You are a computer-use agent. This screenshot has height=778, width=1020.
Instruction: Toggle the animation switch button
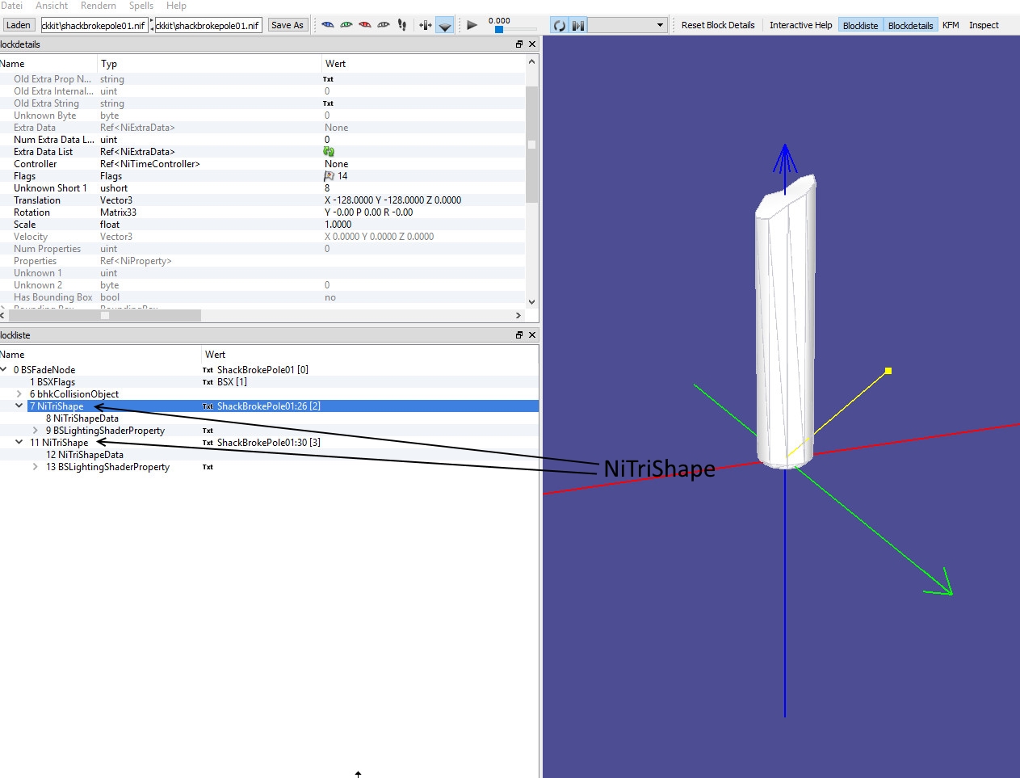coord(578,26)
